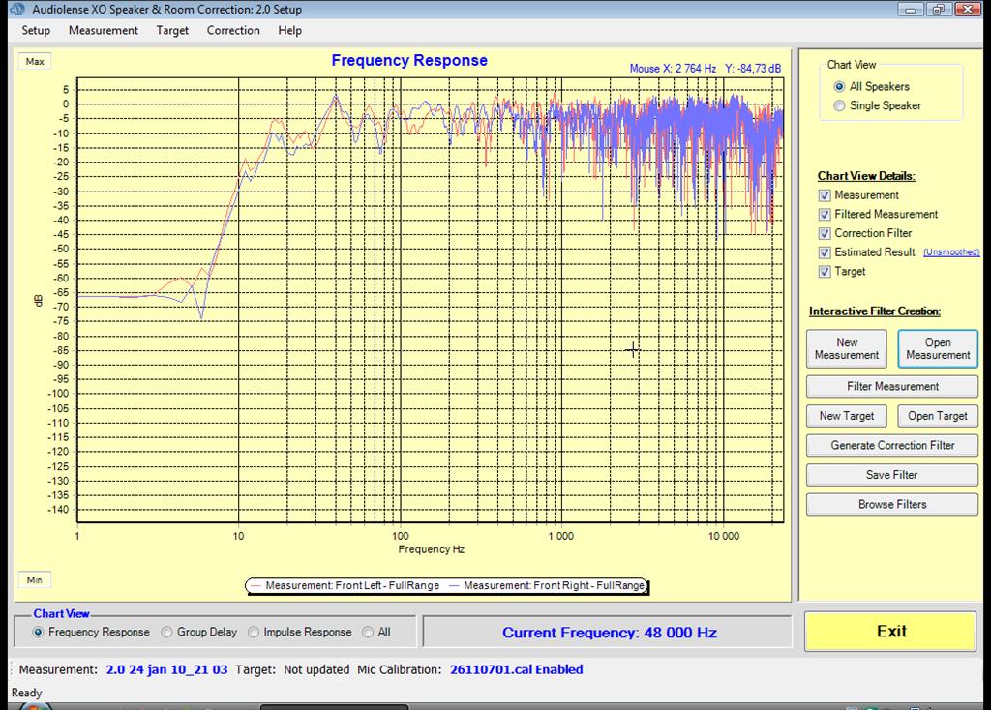Click the Chart View Details heading

click(x=866, y=176)
